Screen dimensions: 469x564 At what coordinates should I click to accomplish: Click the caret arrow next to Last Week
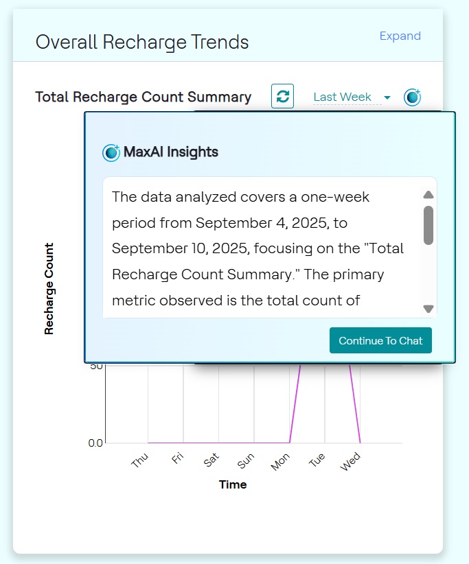(x=387, y=97)
